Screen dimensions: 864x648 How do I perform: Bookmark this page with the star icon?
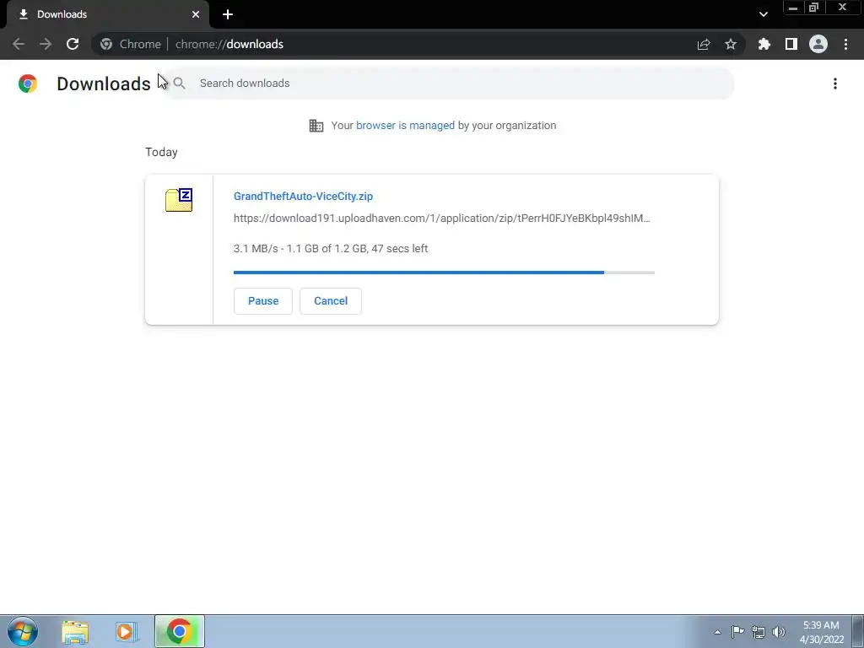pyautogui.click(x=731, y=44)
